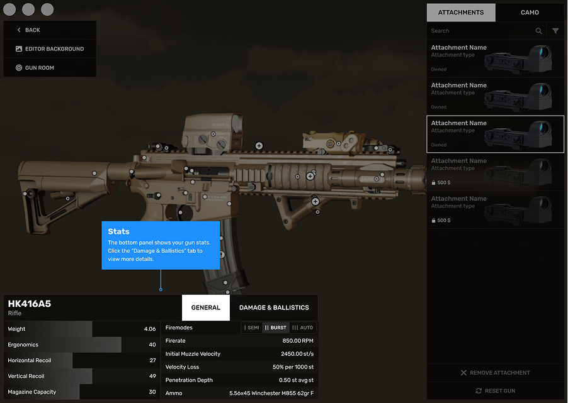Click Initial Muzzle Velocity 2450.00 st/s

[x=297, y=354]
